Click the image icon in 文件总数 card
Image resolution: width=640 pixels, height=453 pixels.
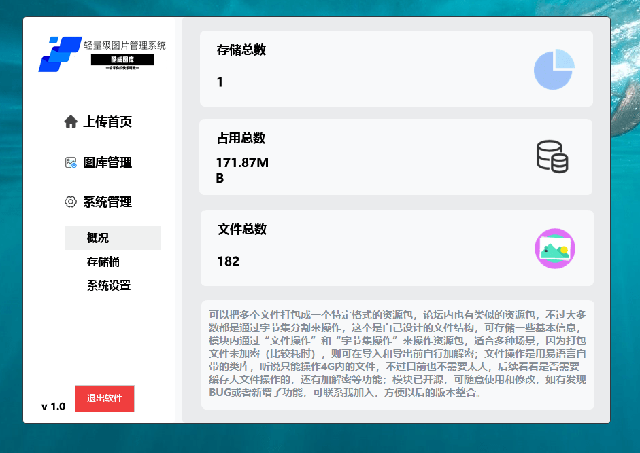[x=555, y=249]
